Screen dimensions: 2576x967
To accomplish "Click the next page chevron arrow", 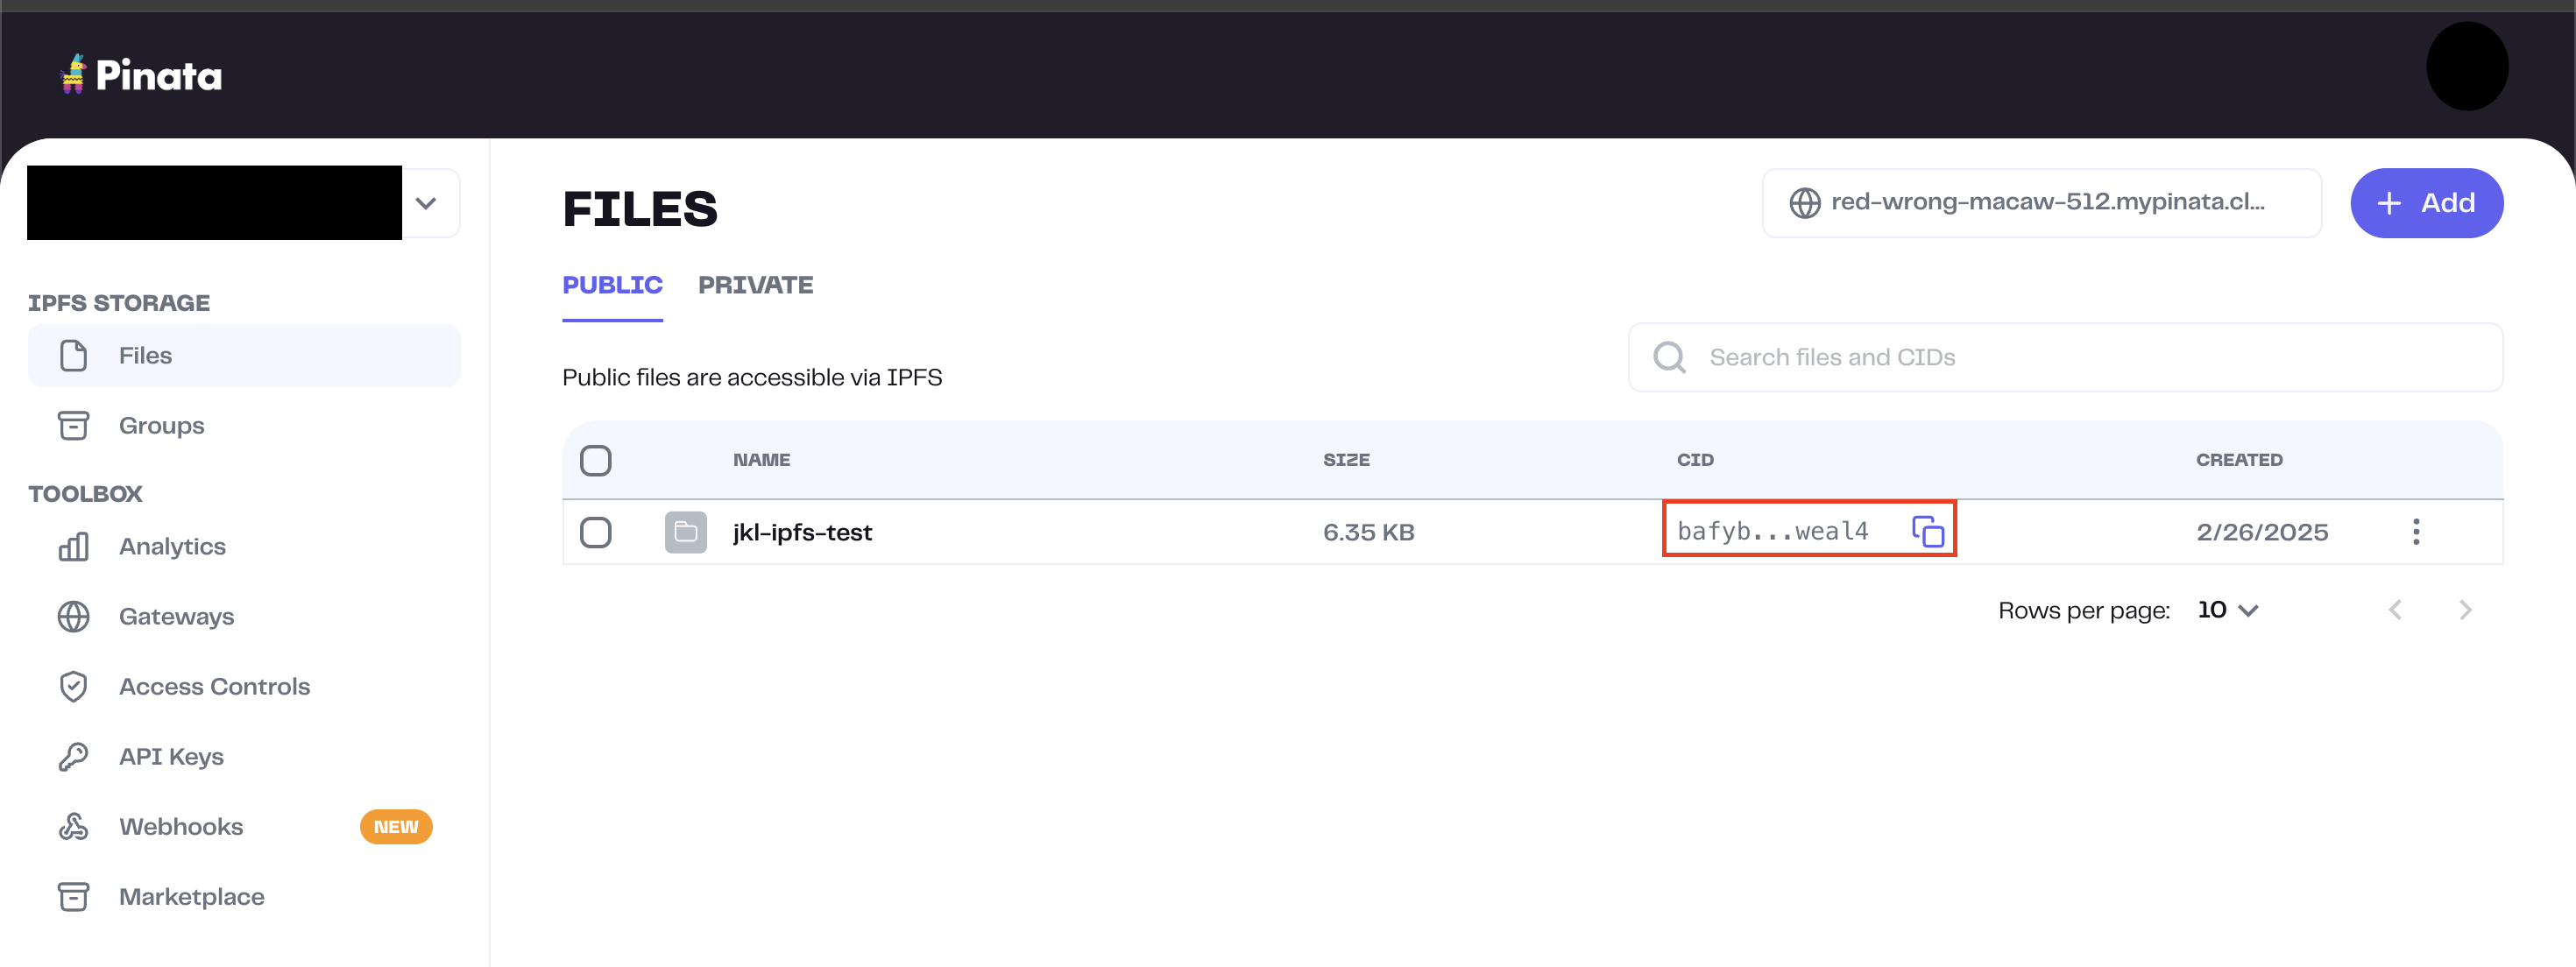I will (2464, 610).
